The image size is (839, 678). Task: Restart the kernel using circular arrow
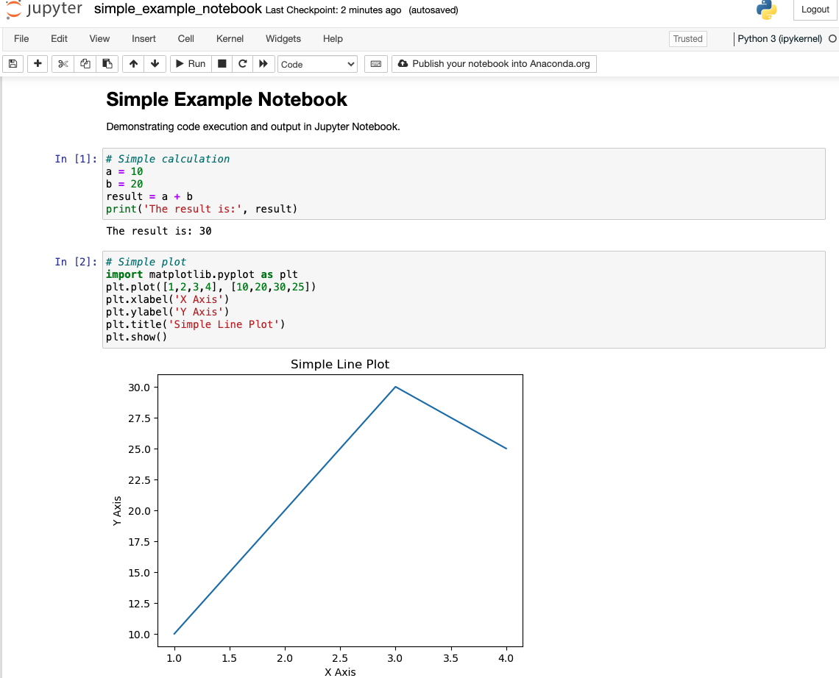(242, 64)
